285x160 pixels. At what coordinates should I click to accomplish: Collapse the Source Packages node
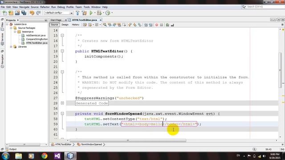[11, 28]
